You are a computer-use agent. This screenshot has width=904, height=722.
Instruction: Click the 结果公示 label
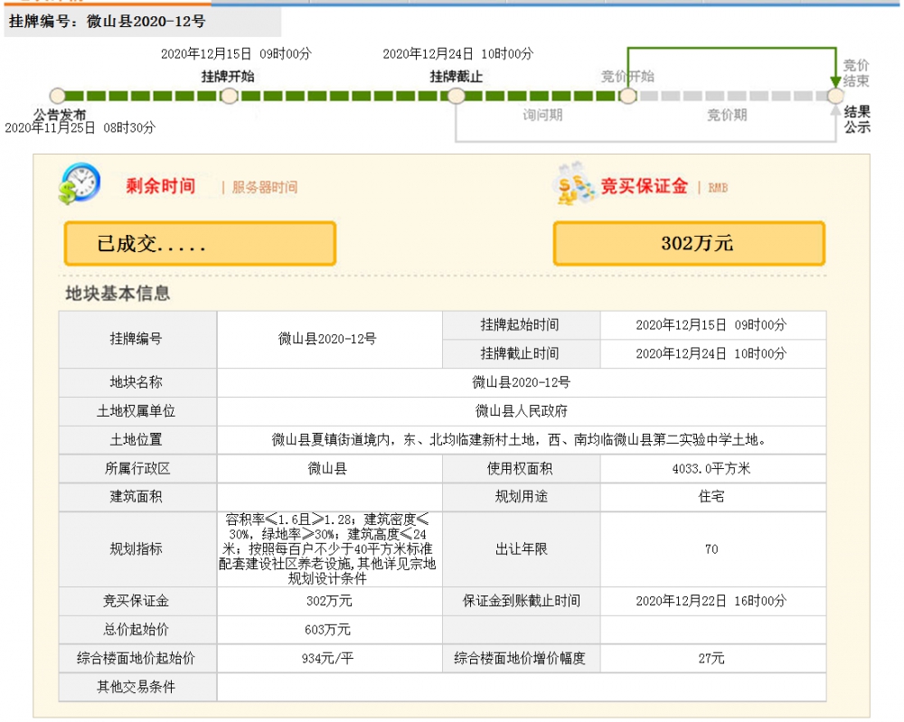point(857,119)
